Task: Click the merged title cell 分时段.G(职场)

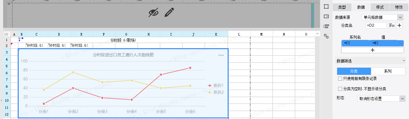Action: (123, 40)
